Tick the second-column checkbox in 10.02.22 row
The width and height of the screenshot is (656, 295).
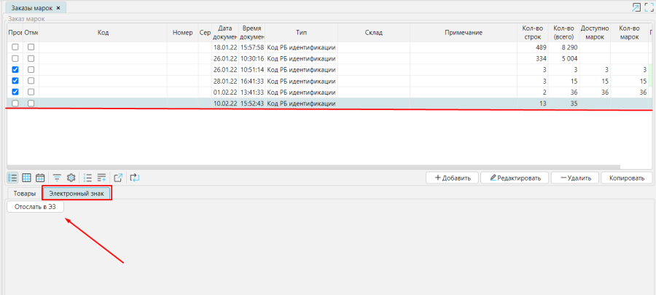(31, 103)
